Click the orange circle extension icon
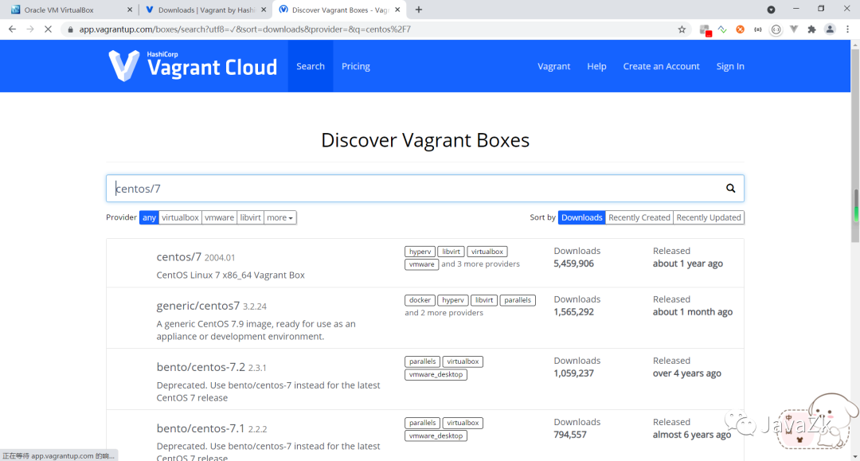The height and width of the screenshot is (461, 860). (x=740, y=29)
